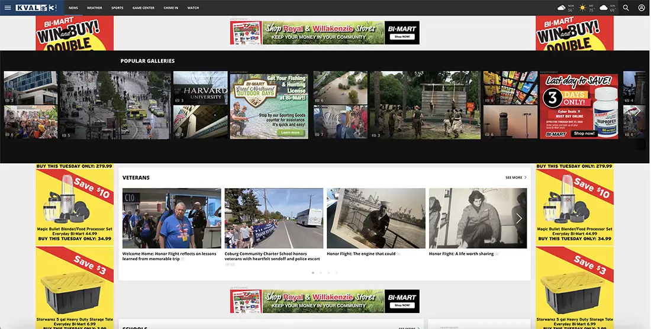Screen dimensions: 651x329
Task: Click video icon after 'memorable trip' headline
Action: tap(183, 259)
